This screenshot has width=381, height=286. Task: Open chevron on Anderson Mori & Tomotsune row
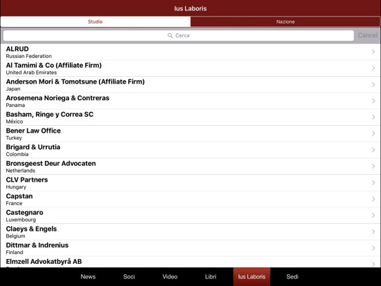click(373, 84)
